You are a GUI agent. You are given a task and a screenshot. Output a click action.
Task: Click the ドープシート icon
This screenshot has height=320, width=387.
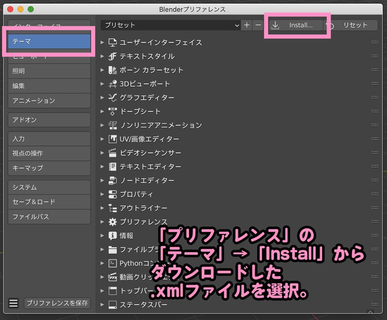tap(112, 112)
